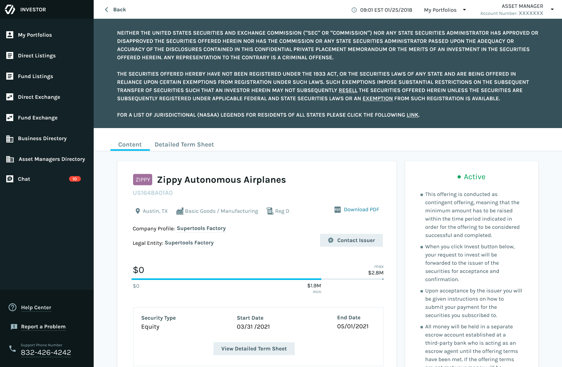Click the Business Directory building icon

coord(10,139)
